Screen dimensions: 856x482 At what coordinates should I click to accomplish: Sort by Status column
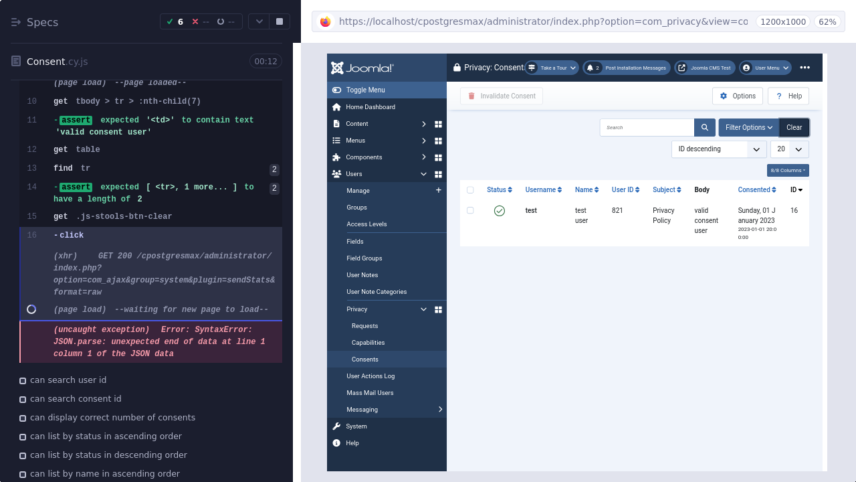click(x=500, y=190)
